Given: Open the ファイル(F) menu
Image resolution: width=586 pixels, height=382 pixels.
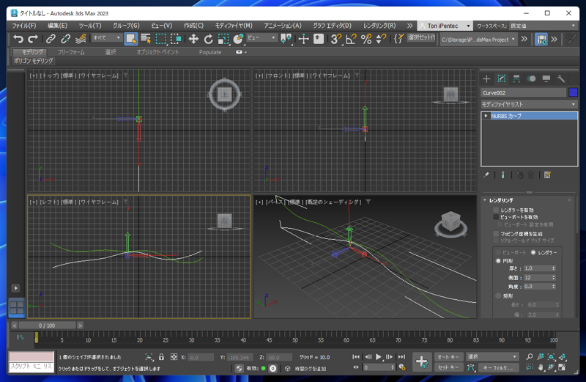Looking at the screenshot, I should [24, 26].
